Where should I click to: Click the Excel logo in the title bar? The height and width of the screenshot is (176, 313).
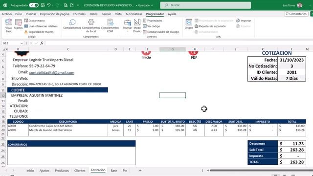pos(5,5)
